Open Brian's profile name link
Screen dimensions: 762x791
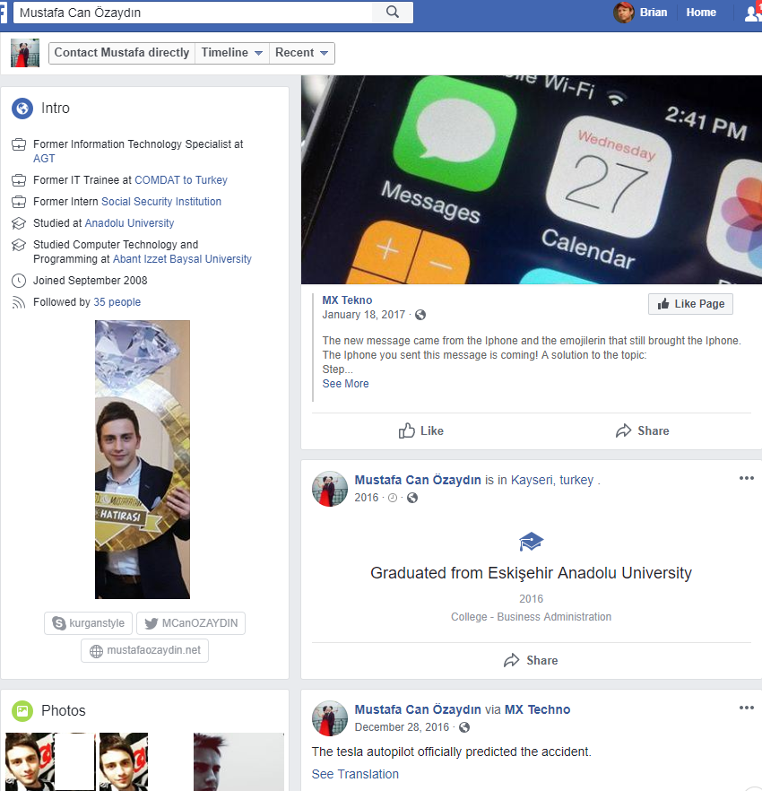(653, 13)
